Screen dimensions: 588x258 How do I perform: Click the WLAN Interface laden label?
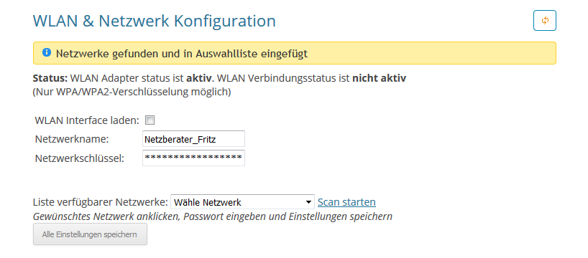pos(87,120)
